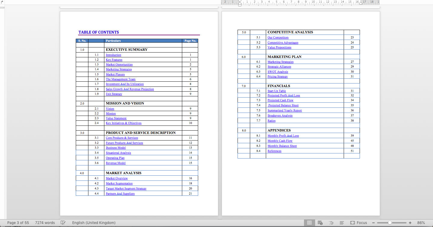The image size is (433, 227).
Task: Select the first line indent marker on ruler
Action: (x=240, y=1)
